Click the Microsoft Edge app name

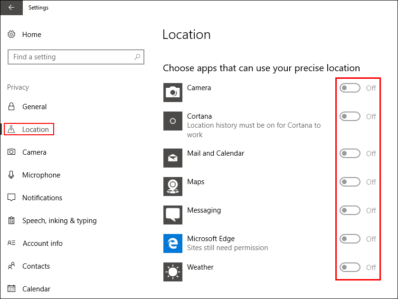pyautogui.click(x=211, y=239)
